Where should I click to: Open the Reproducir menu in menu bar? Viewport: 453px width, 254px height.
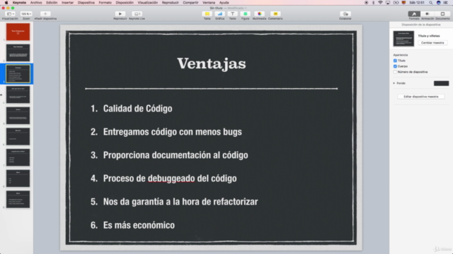pos(170,3)
